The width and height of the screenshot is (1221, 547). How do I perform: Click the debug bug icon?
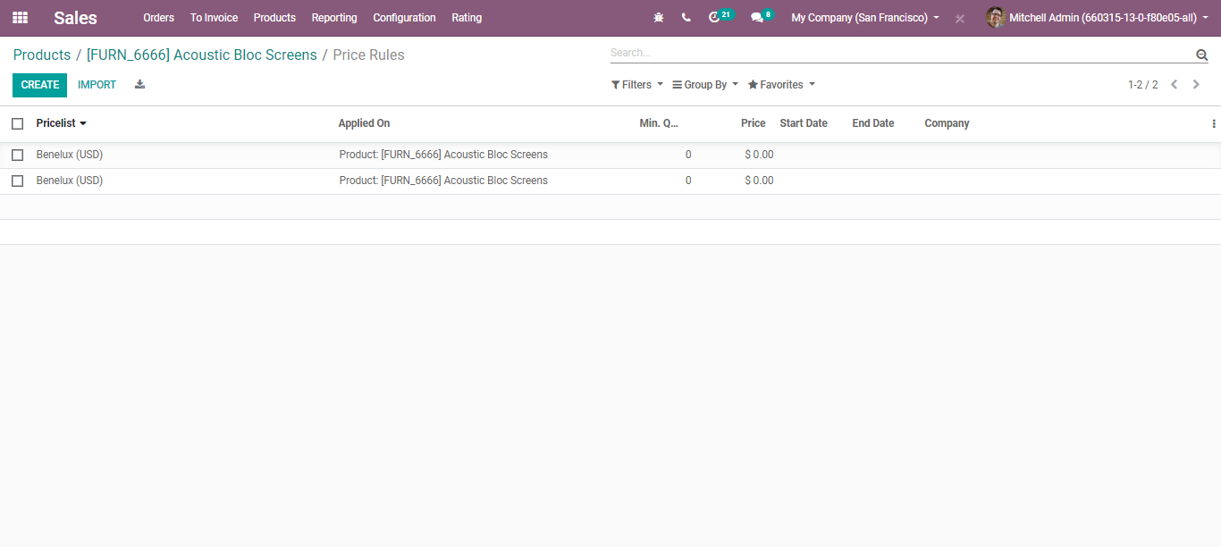coord(659,18)
